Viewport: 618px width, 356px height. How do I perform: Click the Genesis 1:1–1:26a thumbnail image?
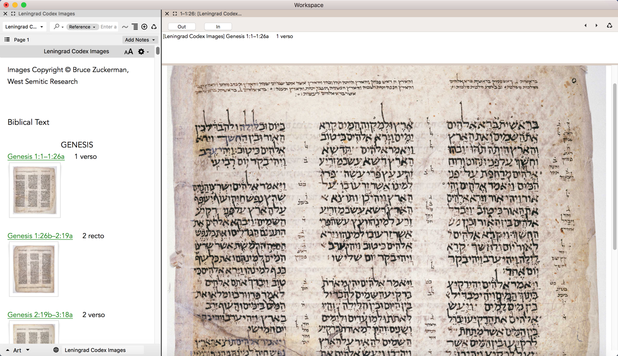[x=35, y=191]
